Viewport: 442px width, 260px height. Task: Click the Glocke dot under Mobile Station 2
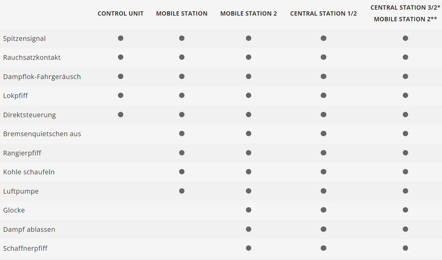click(248, 210)
